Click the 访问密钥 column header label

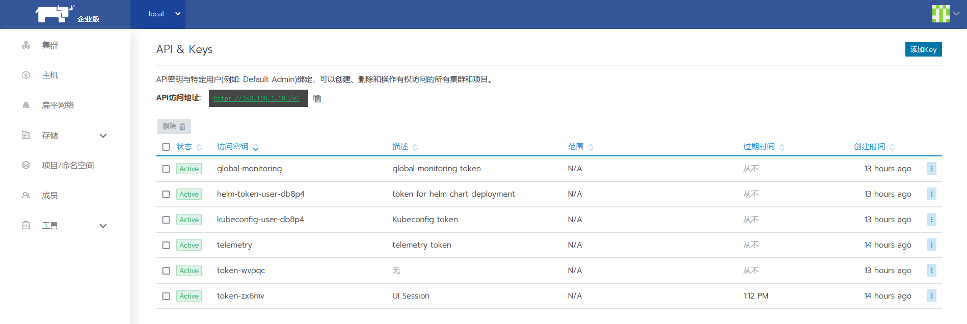click(233, 147)
